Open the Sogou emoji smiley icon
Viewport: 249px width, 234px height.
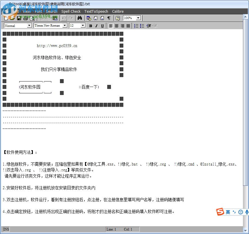click(241, 212)
